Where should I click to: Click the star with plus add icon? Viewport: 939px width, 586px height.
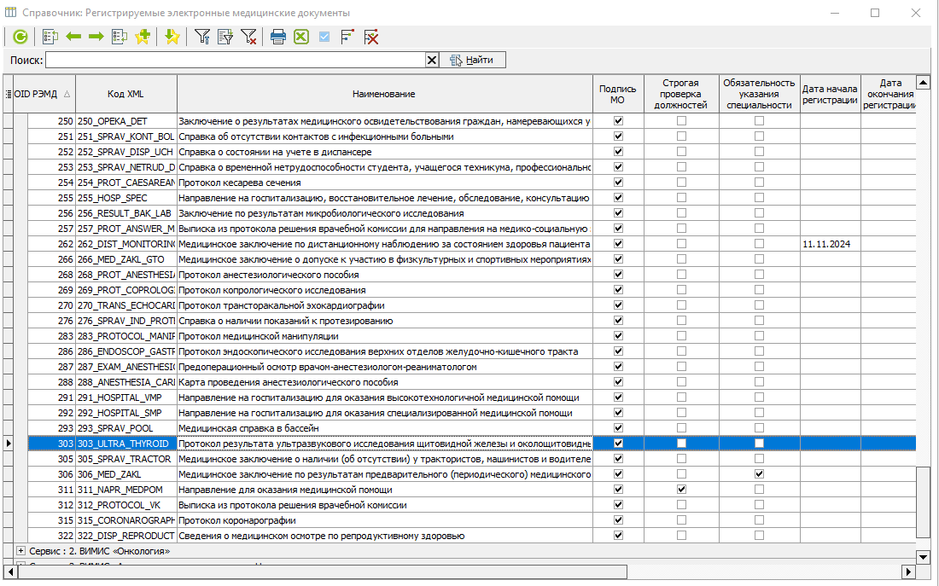tap(143, 38)
